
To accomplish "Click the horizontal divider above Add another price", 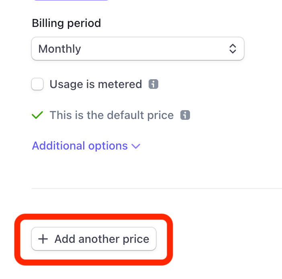I will click(157, 189).
